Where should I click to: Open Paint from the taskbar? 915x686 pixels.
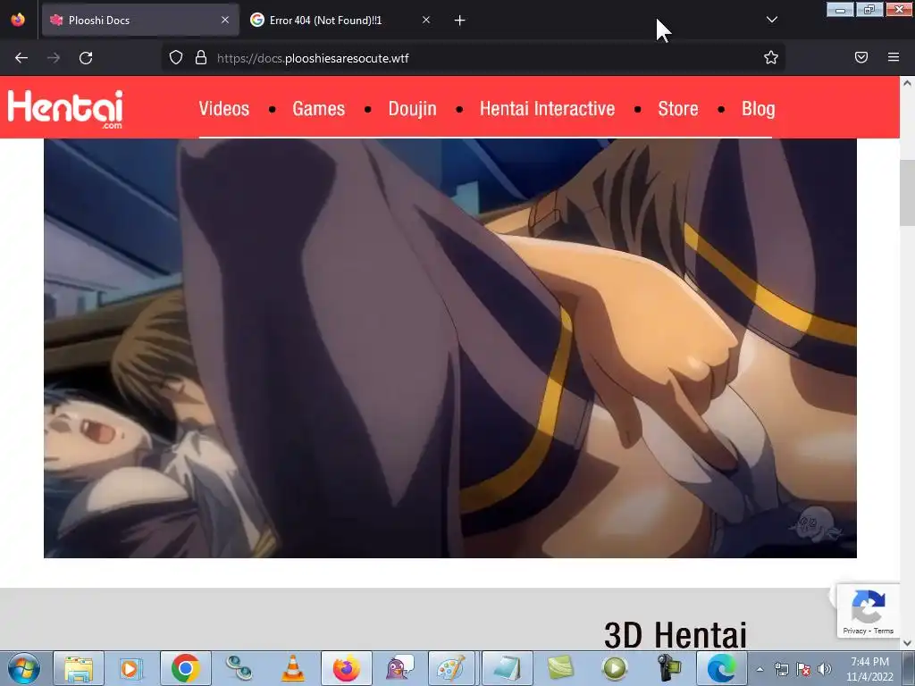point(453,668)
